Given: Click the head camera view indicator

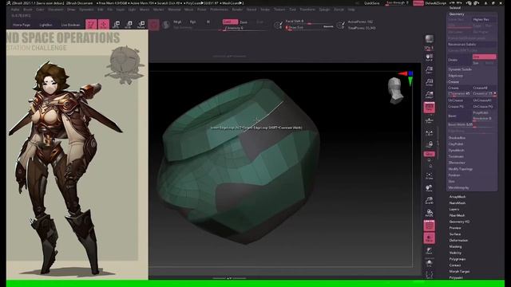Looking at the screenshot, I should click(x=395, y=91).
